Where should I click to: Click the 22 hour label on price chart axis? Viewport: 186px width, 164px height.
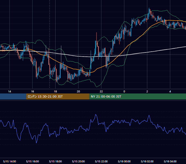click(101, 92)
